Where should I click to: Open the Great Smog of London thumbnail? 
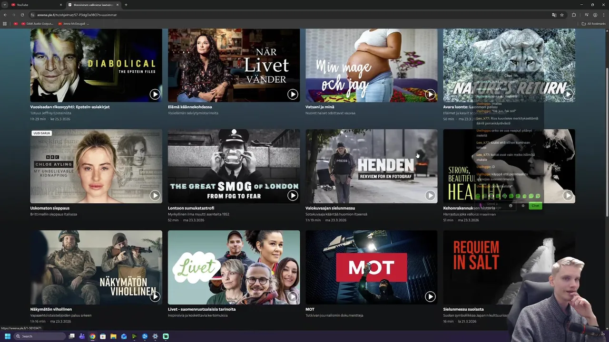coord(234,166)
